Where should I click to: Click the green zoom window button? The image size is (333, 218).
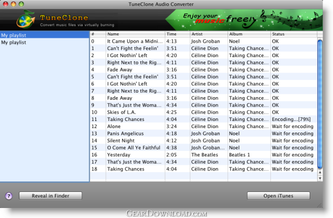[x=21, y=4]
